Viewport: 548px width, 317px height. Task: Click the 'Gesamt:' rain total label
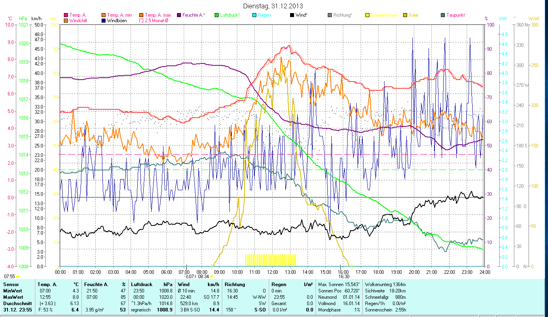tap(279, 304)
